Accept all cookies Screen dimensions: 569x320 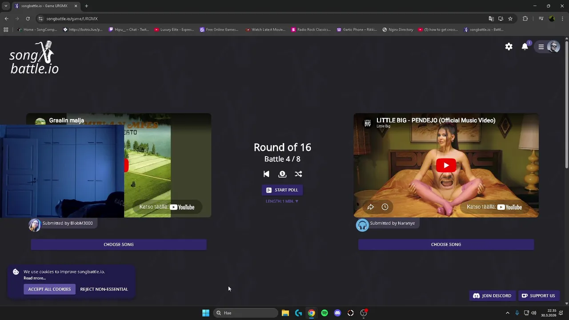49,289
